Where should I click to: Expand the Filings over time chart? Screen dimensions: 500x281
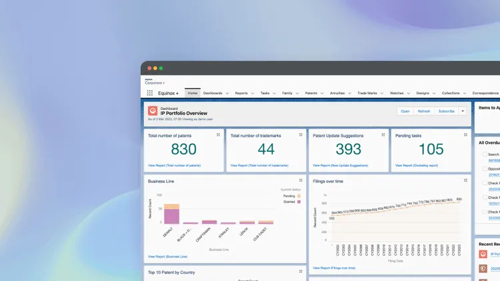tap(465, 180)
